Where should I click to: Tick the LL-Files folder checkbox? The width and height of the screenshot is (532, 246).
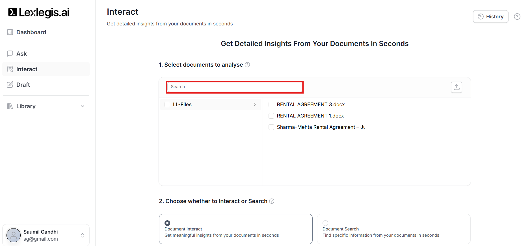[167, 105]
